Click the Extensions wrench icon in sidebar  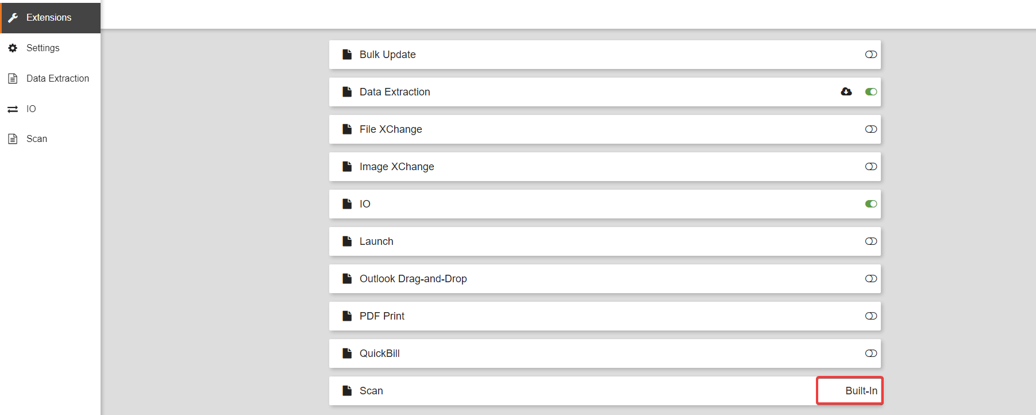[13, 18]
